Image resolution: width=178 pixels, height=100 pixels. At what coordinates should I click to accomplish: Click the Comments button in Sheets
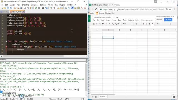coord(159,20)
